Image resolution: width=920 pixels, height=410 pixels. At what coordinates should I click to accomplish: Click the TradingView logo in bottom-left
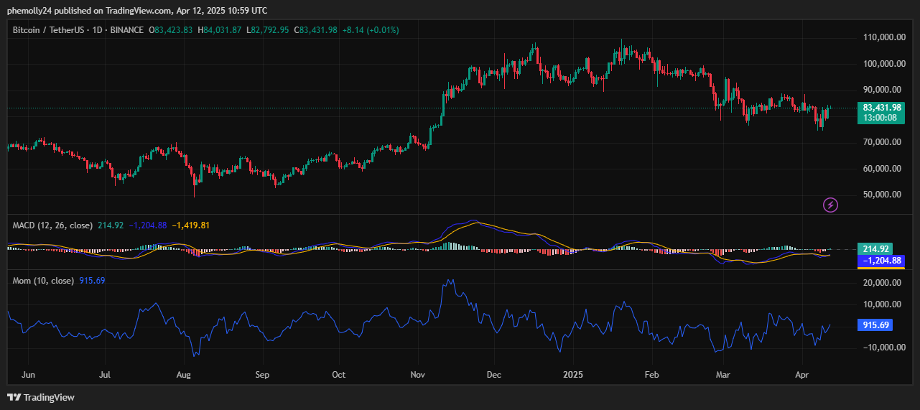pos(41,397)
